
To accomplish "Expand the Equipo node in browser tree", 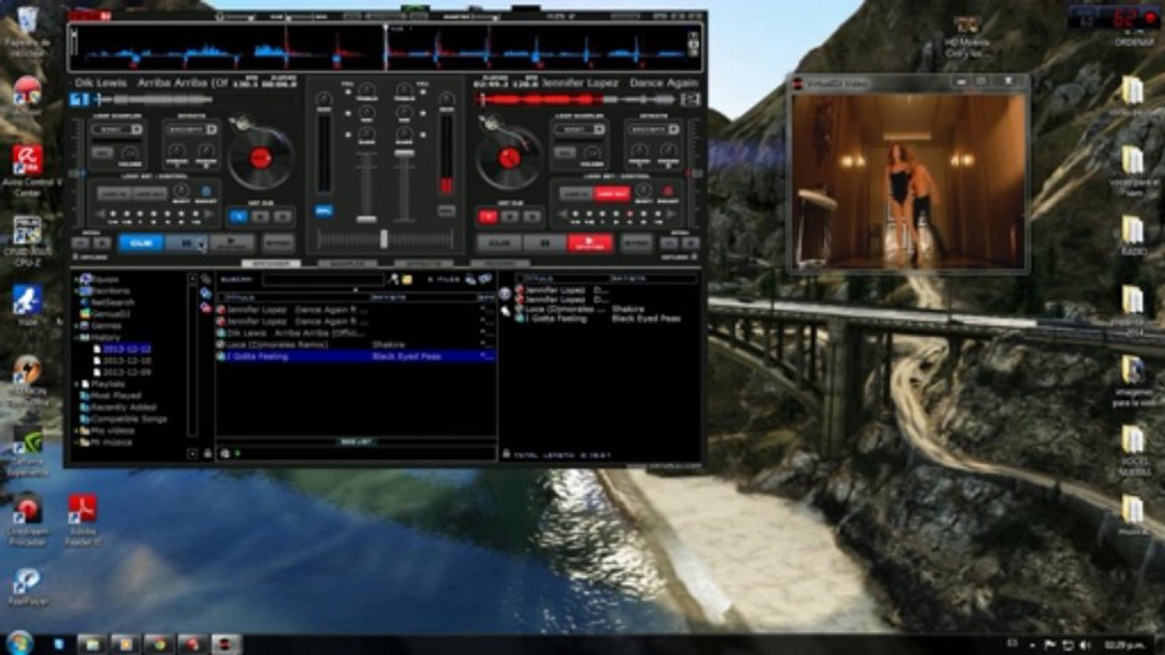I will pos(77,279).
